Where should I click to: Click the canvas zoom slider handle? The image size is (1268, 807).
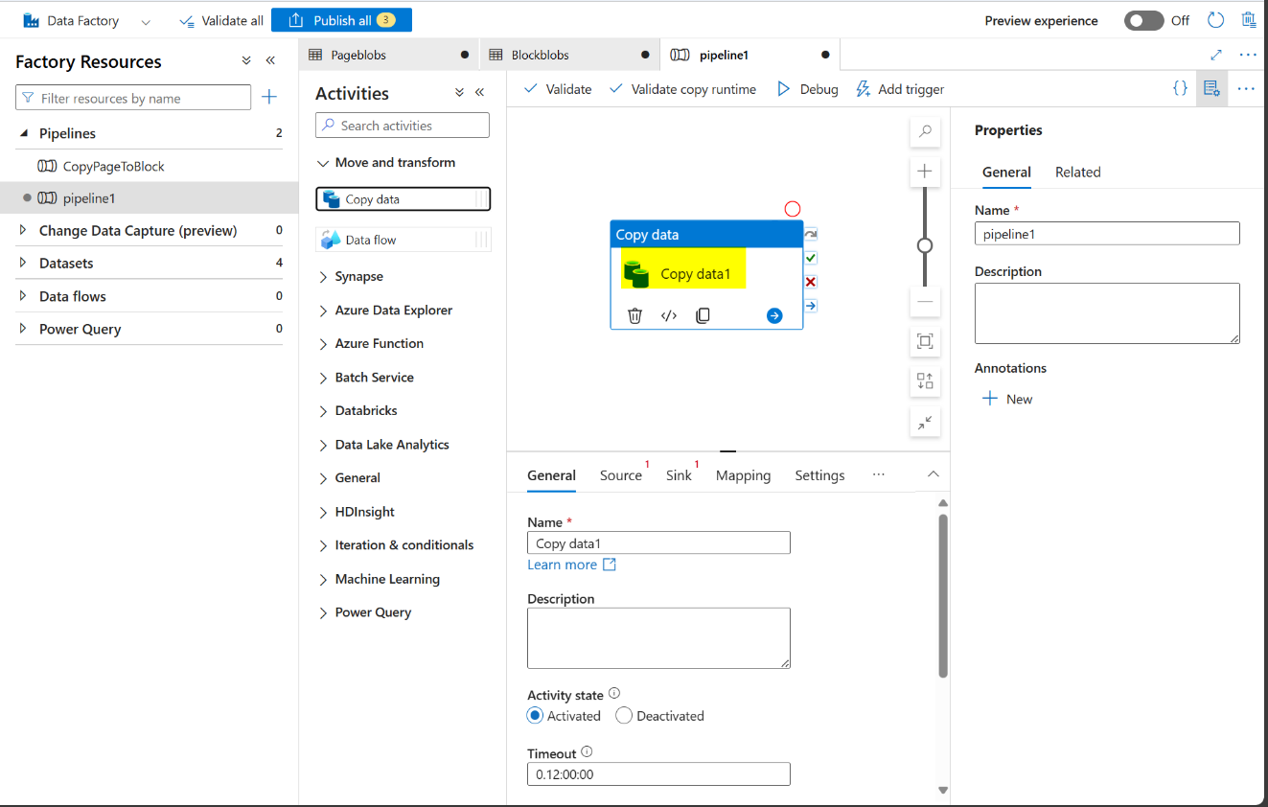coord(925,245)
